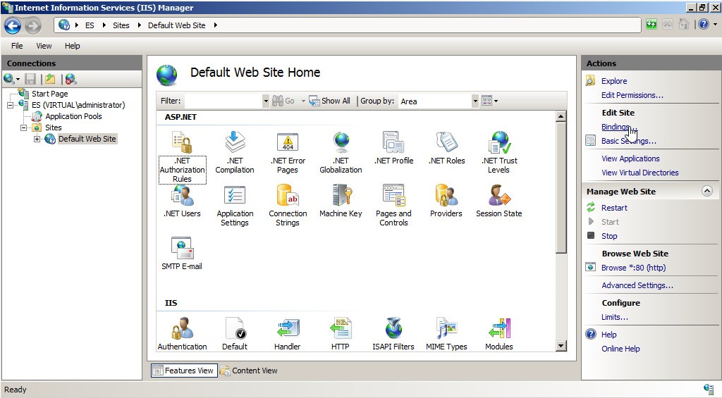The image size is (722, 398).
Task: Click the Bindings link in Actions
Action: tap(615, 127)
